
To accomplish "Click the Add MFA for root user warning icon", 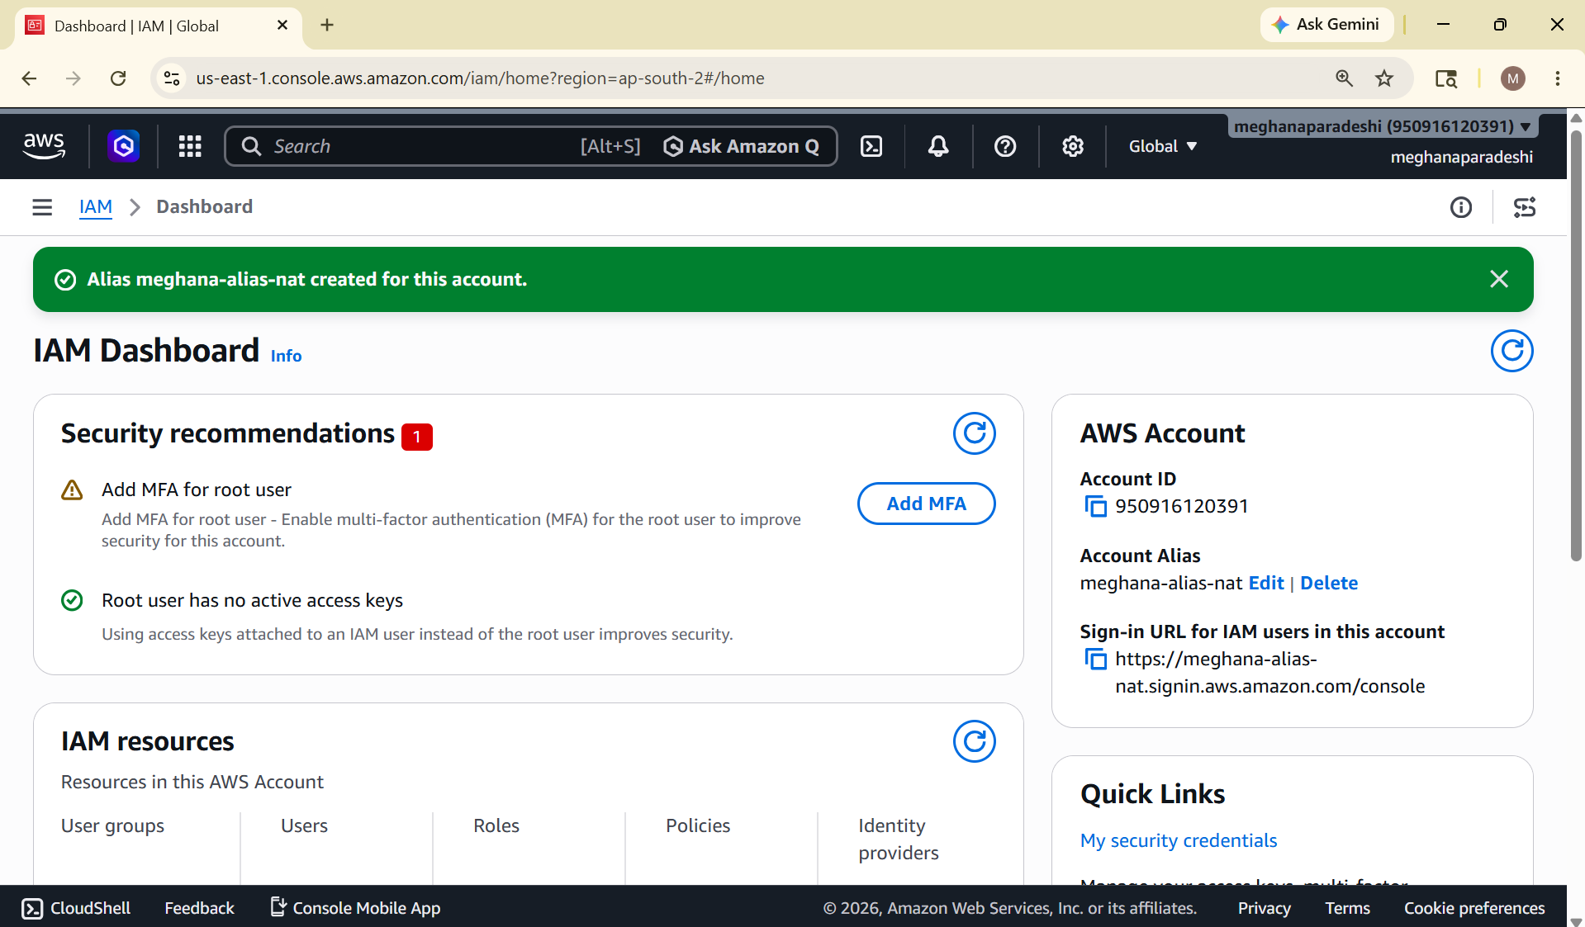I will click(x=72, y=490).
